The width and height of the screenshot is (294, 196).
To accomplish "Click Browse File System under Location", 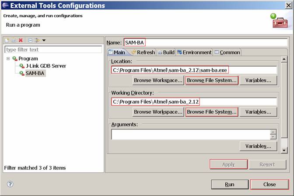I will (x=212, y=80).
